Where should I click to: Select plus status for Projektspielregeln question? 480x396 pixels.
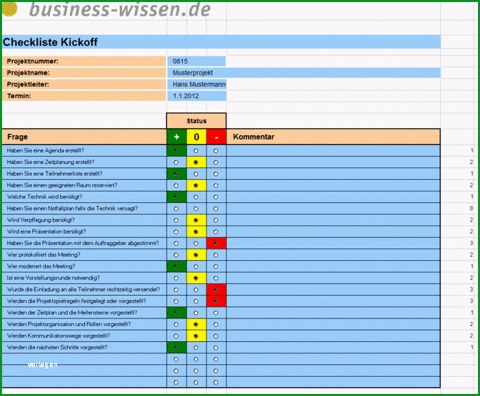click(176, 301)
